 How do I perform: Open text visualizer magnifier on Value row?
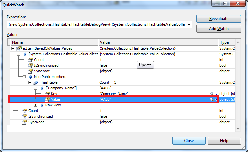point(212,99)
